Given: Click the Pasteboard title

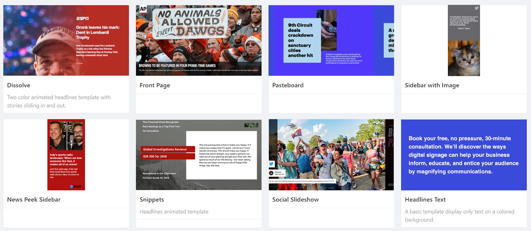Looking at the screenshot, I should (x=288, y=85).
